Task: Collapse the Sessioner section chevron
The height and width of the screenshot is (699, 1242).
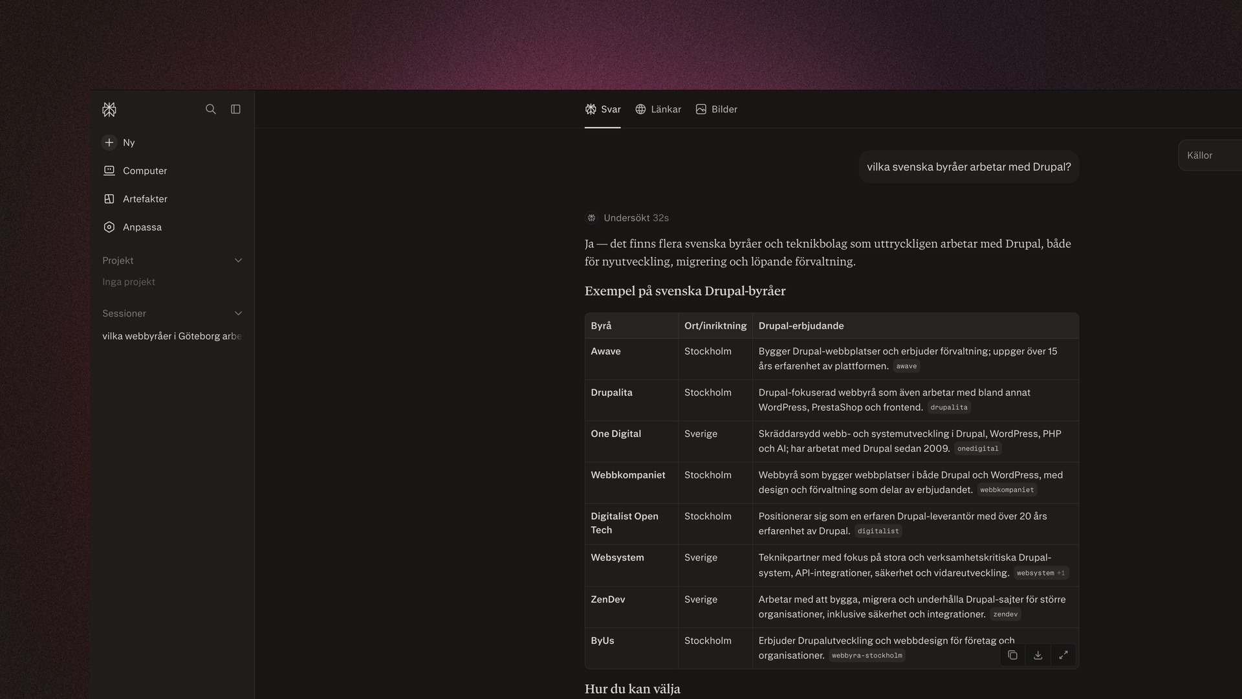Action: coord(238,313)
